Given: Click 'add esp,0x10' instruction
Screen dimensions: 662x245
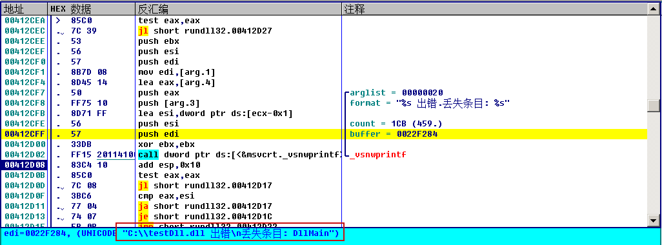Looking at the screenshot, I should click(x=169, y=165).
